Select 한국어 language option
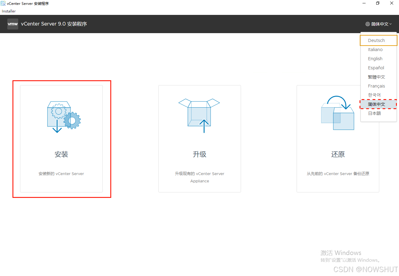This screenshot has height=276, width=399. coord(379,95)
